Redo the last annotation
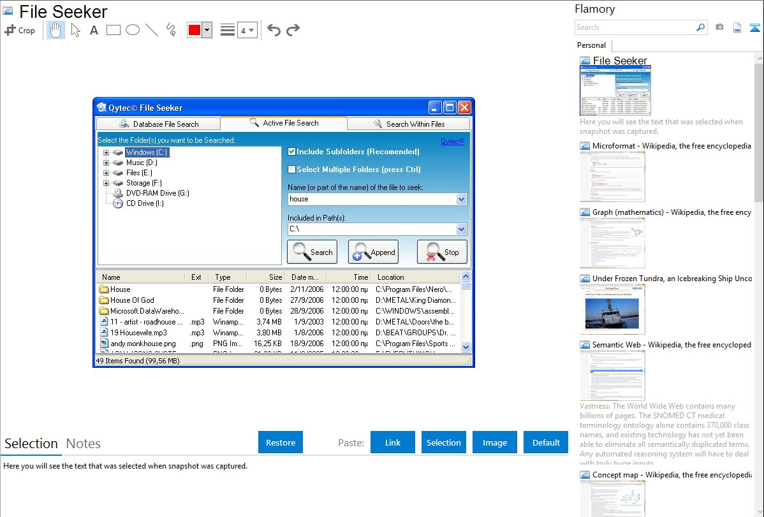 293,30
